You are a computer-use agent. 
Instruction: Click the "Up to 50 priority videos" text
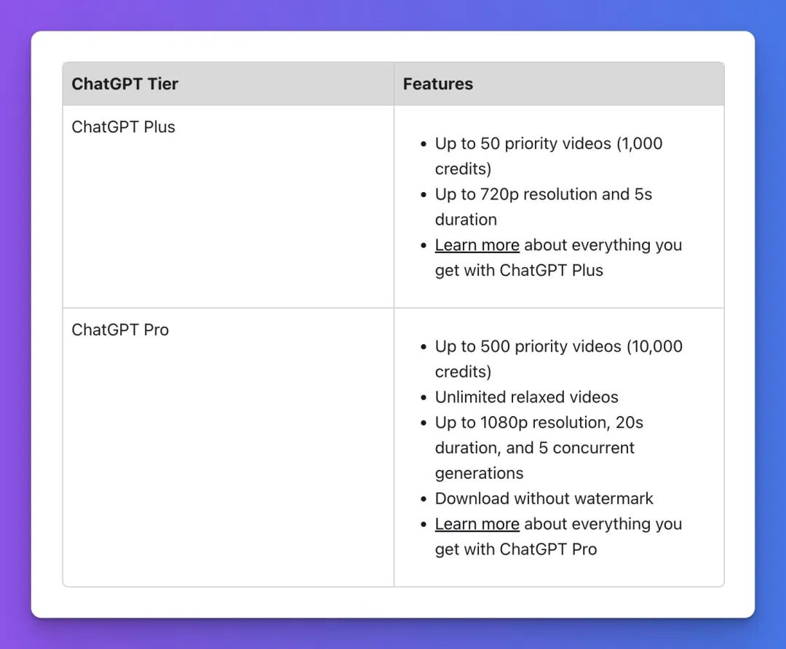523,143
